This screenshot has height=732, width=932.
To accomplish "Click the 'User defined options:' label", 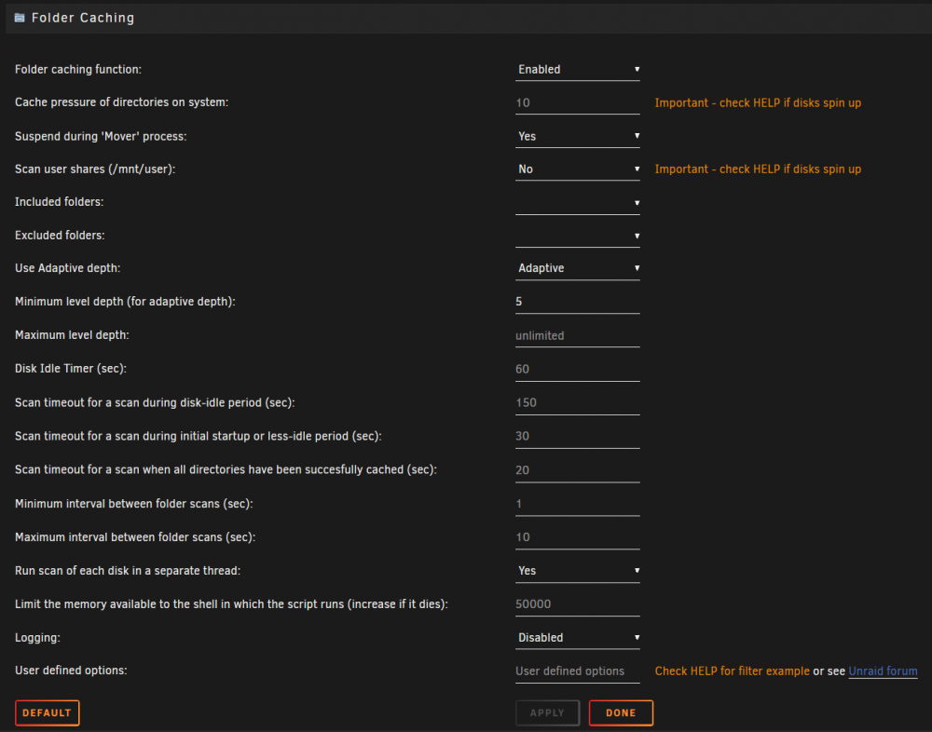I will click(x=71, y=671).
